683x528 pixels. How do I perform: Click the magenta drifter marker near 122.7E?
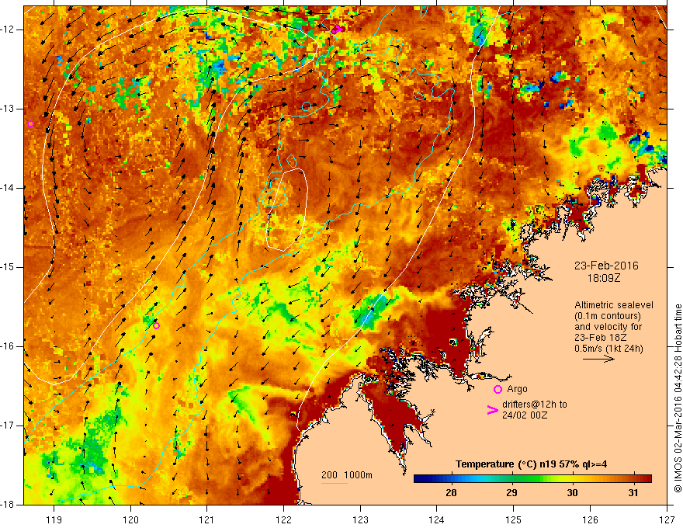click(338, 30)
